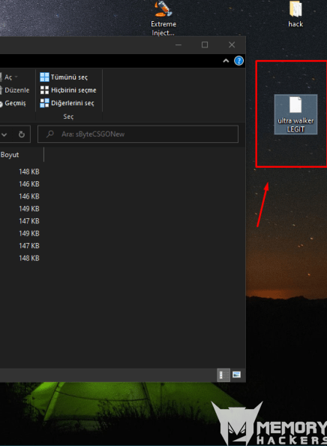This screenshot has height=446, width=327.
Task: Switch to the details view icon
Action: [x=223, y=375]
